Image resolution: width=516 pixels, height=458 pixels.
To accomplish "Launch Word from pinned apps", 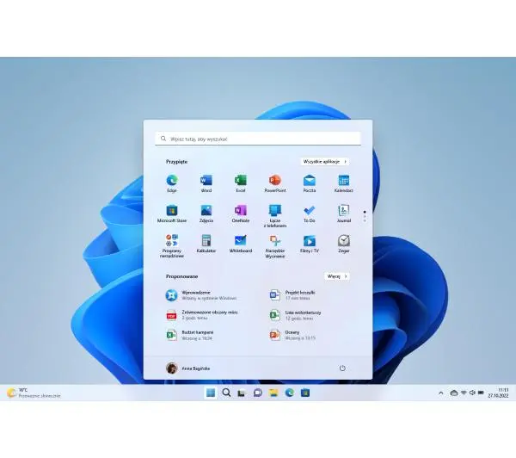I will 206,183.
